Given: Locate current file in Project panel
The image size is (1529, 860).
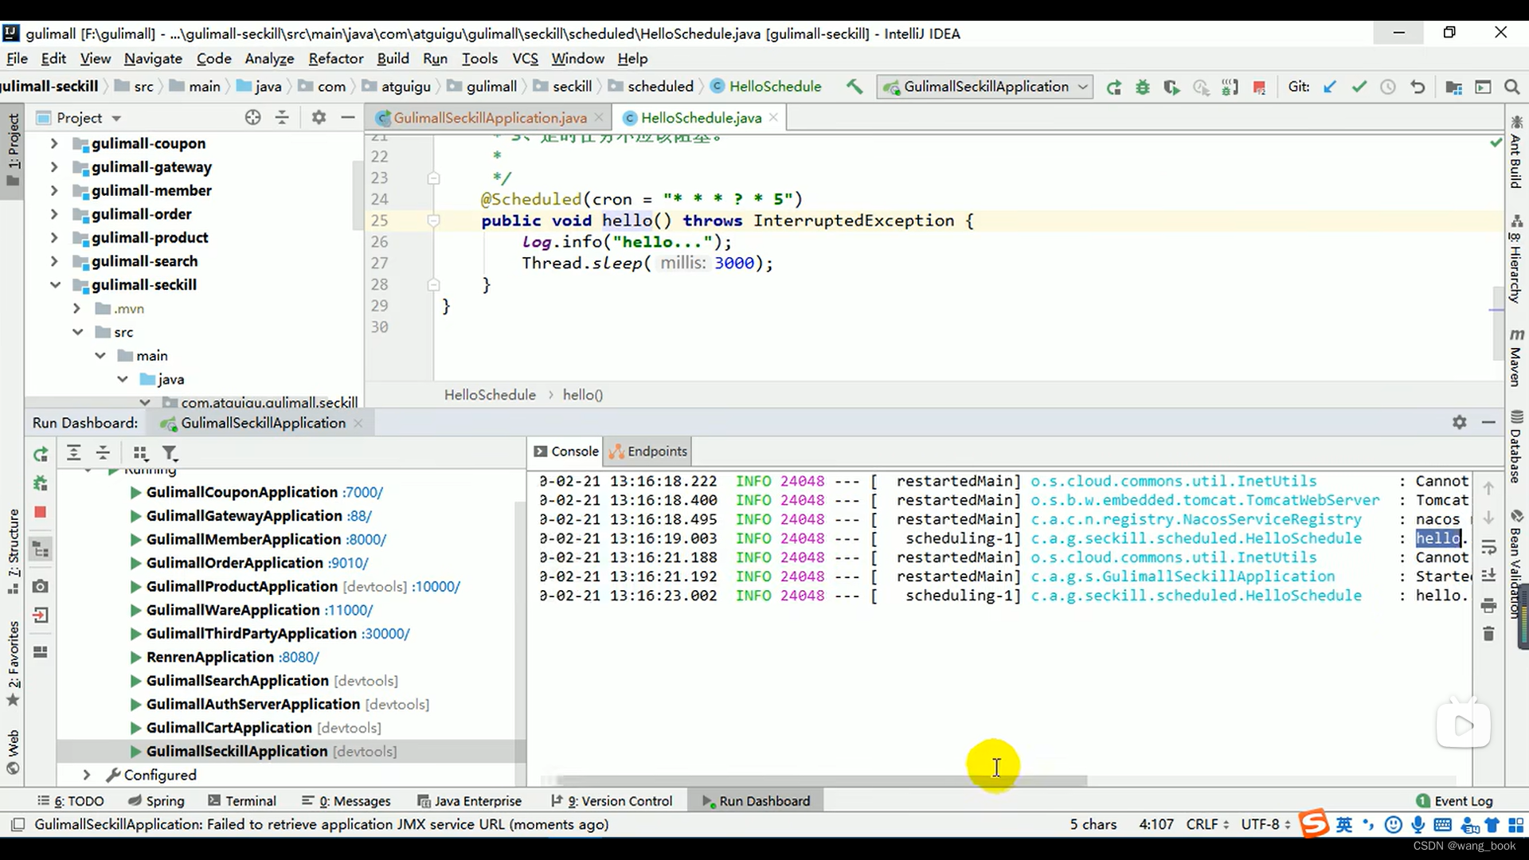Looking at the screenshot, I should click(252, 118).
